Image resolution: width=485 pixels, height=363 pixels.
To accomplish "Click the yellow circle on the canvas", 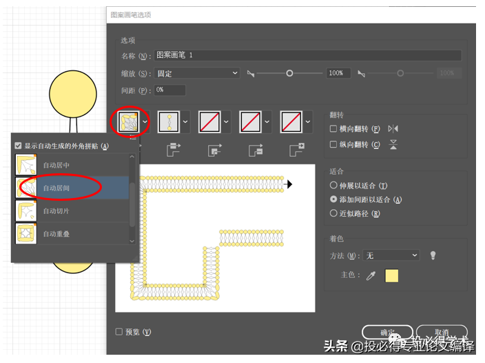I will click(x=73, y=94).
